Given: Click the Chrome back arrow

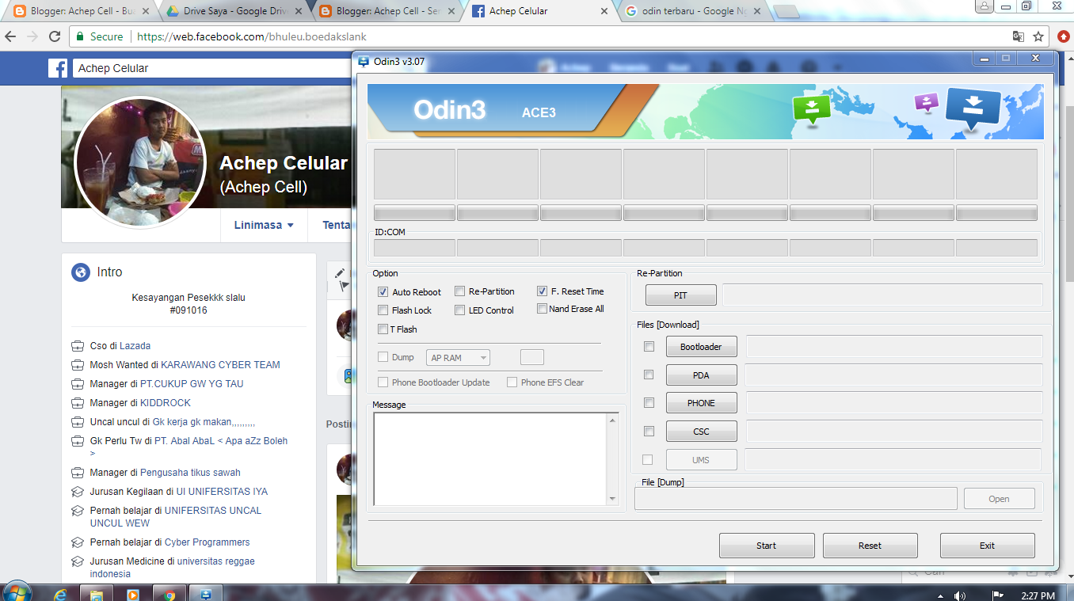Looking at the screenshot, I should (11, 36).
